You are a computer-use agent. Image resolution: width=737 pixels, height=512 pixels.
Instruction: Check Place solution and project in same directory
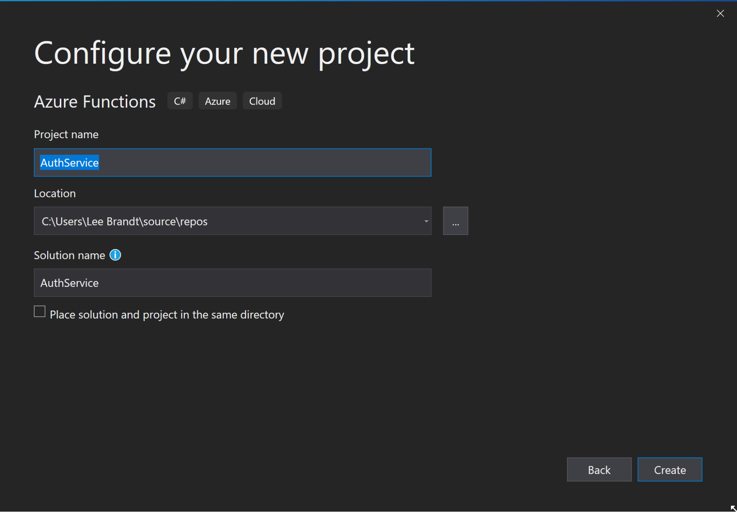40,312
